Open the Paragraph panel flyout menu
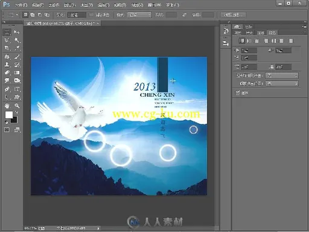The image size is (309, 232). [x=305, y=33]
